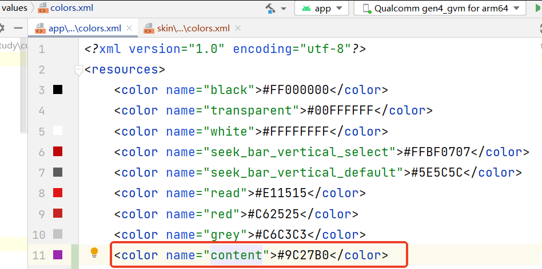Image resolution: width=542 pixels, height=269 pixels.
Task: Click the "grey" color name
Action: [225, 235]
